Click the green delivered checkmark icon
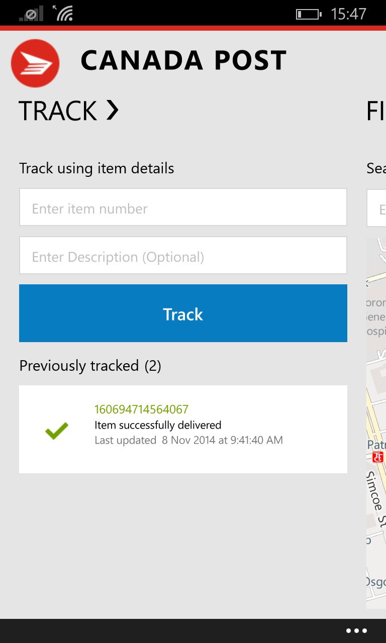Screen dimensions: 386x643 [x=57, y=431]
